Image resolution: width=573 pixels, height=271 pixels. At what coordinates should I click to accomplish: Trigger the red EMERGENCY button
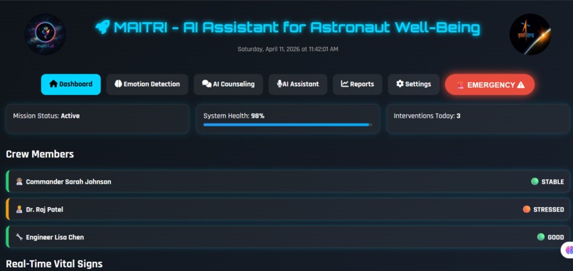tap(490, 84)
